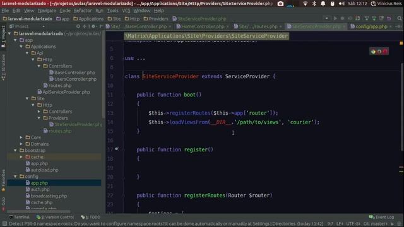404x227 pixels.
Task: Collapse the bootstrap folder
Action: (15, 150)
